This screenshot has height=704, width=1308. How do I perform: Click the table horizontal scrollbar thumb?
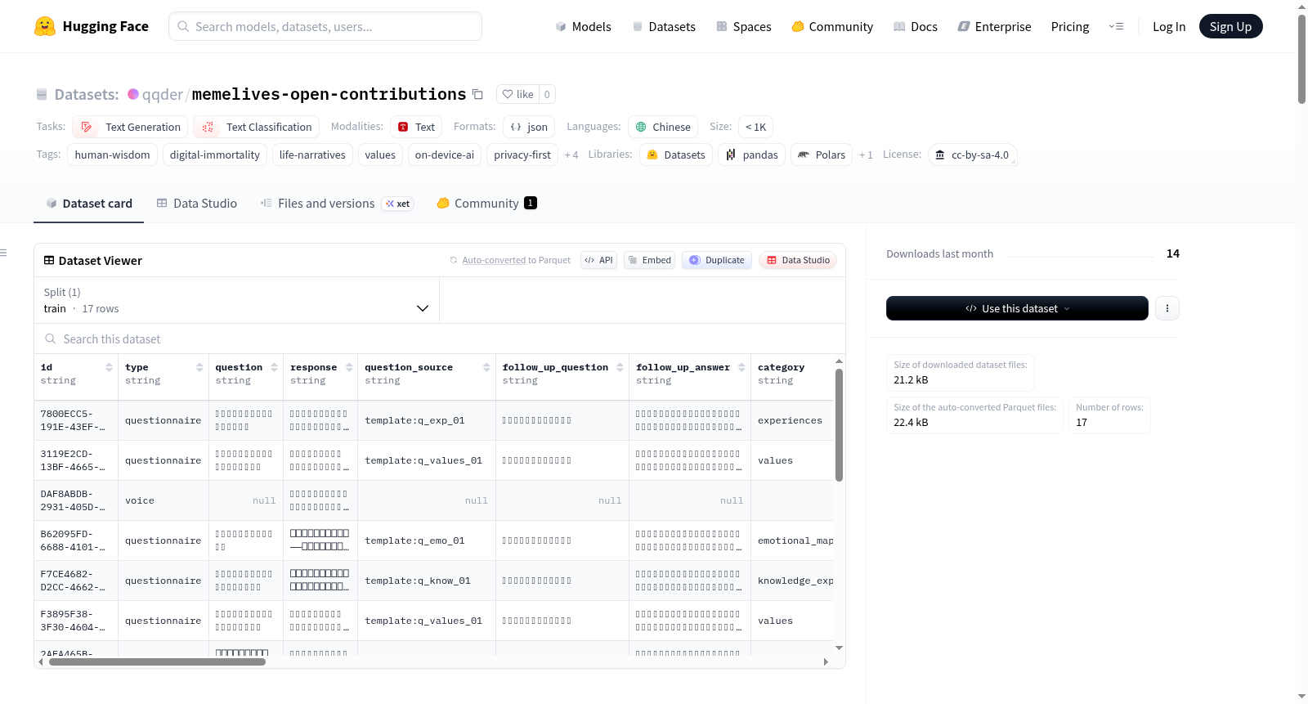157,661
